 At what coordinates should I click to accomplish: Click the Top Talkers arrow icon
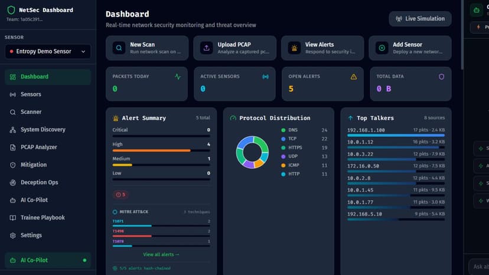point(350,118)
